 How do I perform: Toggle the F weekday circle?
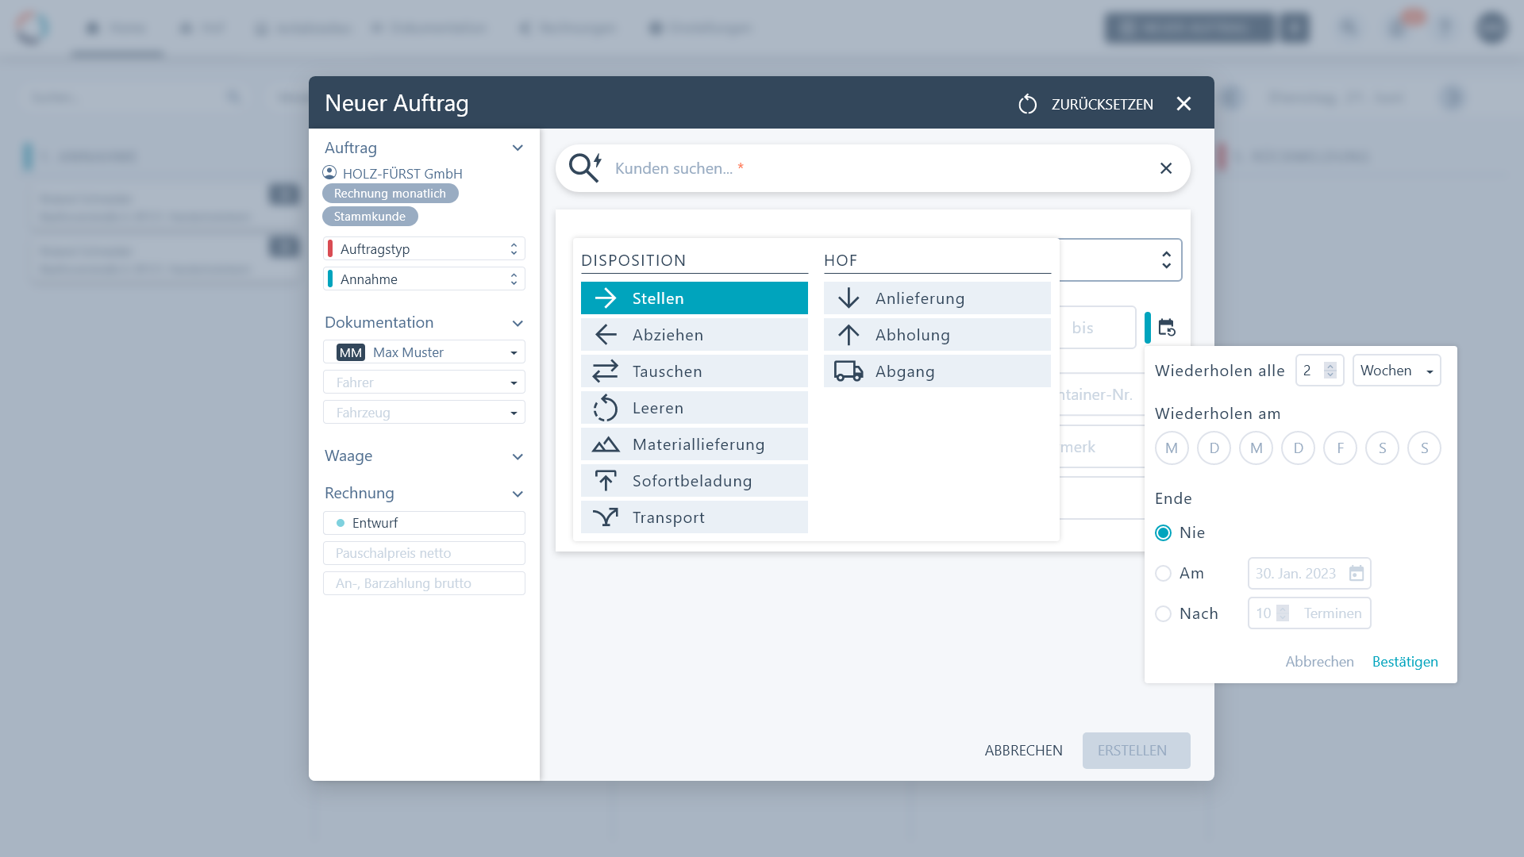point(1340,448)
